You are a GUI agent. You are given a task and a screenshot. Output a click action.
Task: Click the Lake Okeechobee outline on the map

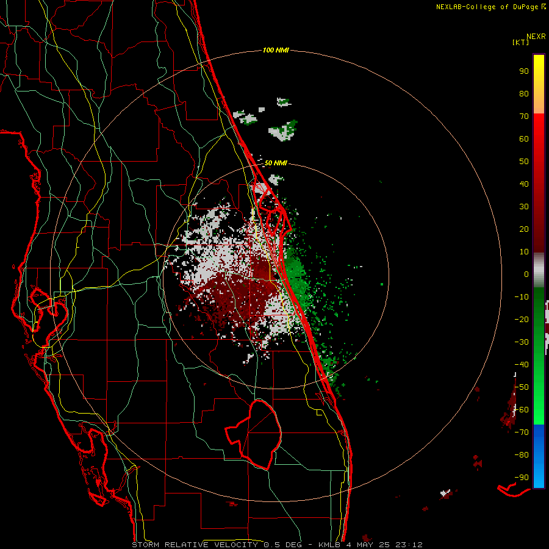[254, 434]
